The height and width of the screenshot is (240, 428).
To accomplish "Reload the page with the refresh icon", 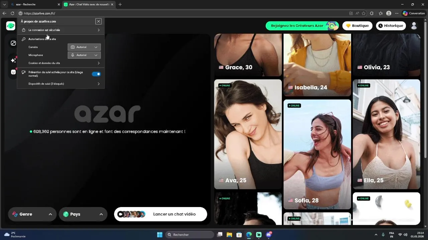I will pyautogui.click(x=12, y=13).
